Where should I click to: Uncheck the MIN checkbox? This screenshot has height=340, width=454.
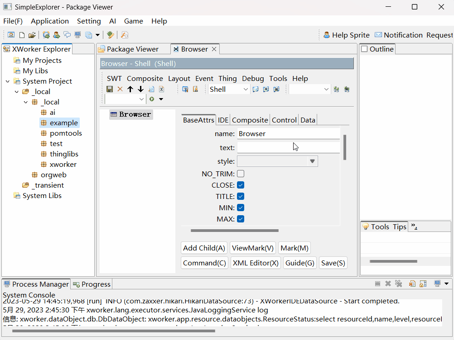coord(241,208)
